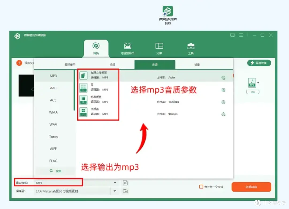The height and width of the screenshot is (209, 289).
Task: Click the save path E:\PrMaterial field
Action: point(73,191)
